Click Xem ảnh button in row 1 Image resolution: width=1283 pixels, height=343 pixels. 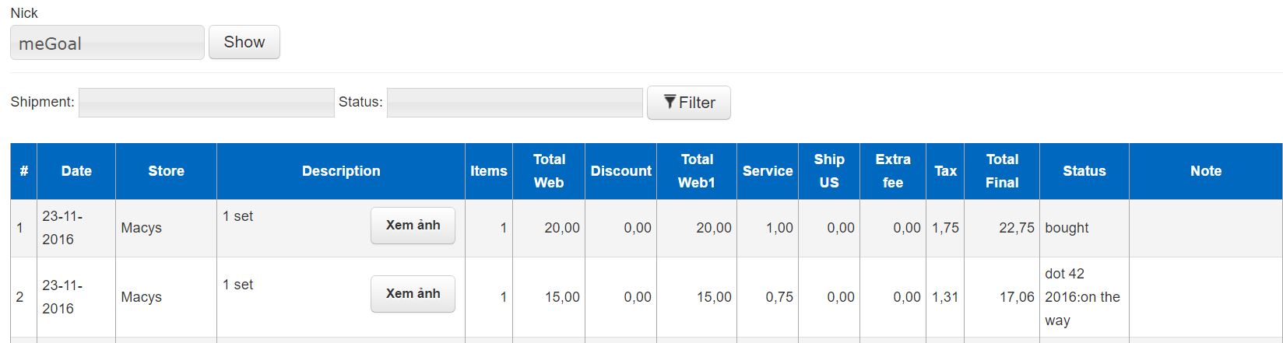pyautogui.click(x=413, y=226)
